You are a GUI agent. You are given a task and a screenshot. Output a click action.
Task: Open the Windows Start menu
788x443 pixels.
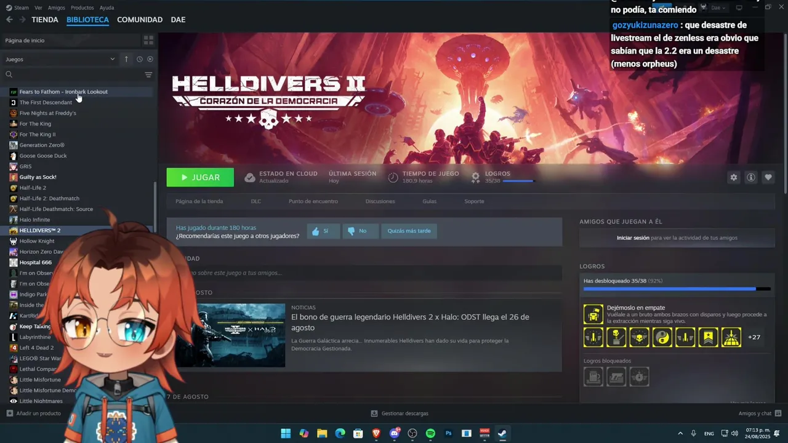point(286,433)
